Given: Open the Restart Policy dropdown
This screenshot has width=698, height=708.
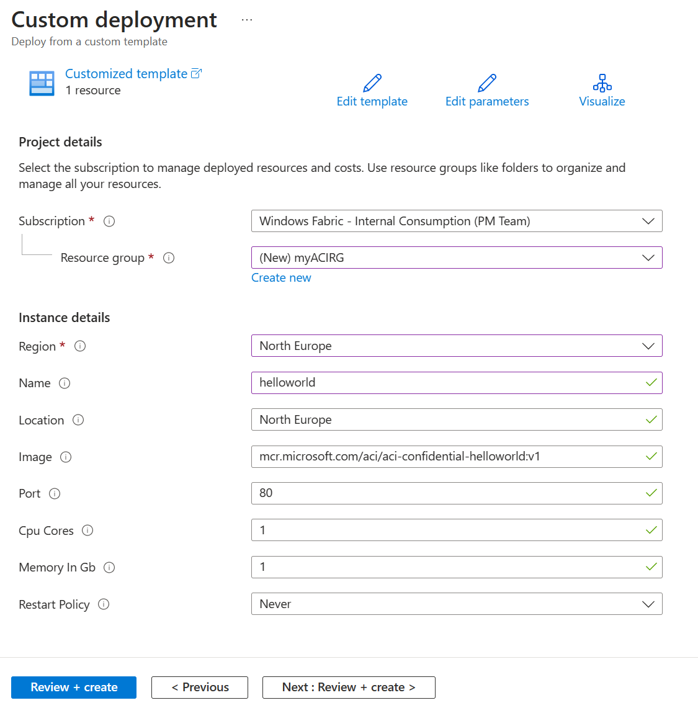Looking at the screenshot, I should (648, 604).
